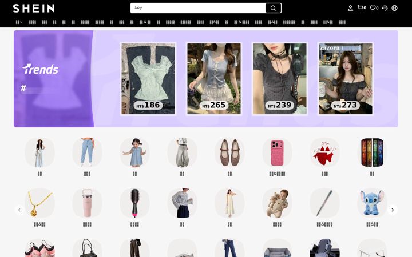Click the SHEIN logo

click(x=34, y=8)
